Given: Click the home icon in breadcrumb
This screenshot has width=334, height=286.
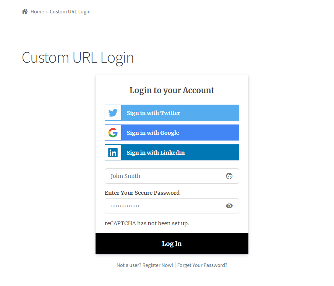Looking at the screenshot, I should [25, 11].
